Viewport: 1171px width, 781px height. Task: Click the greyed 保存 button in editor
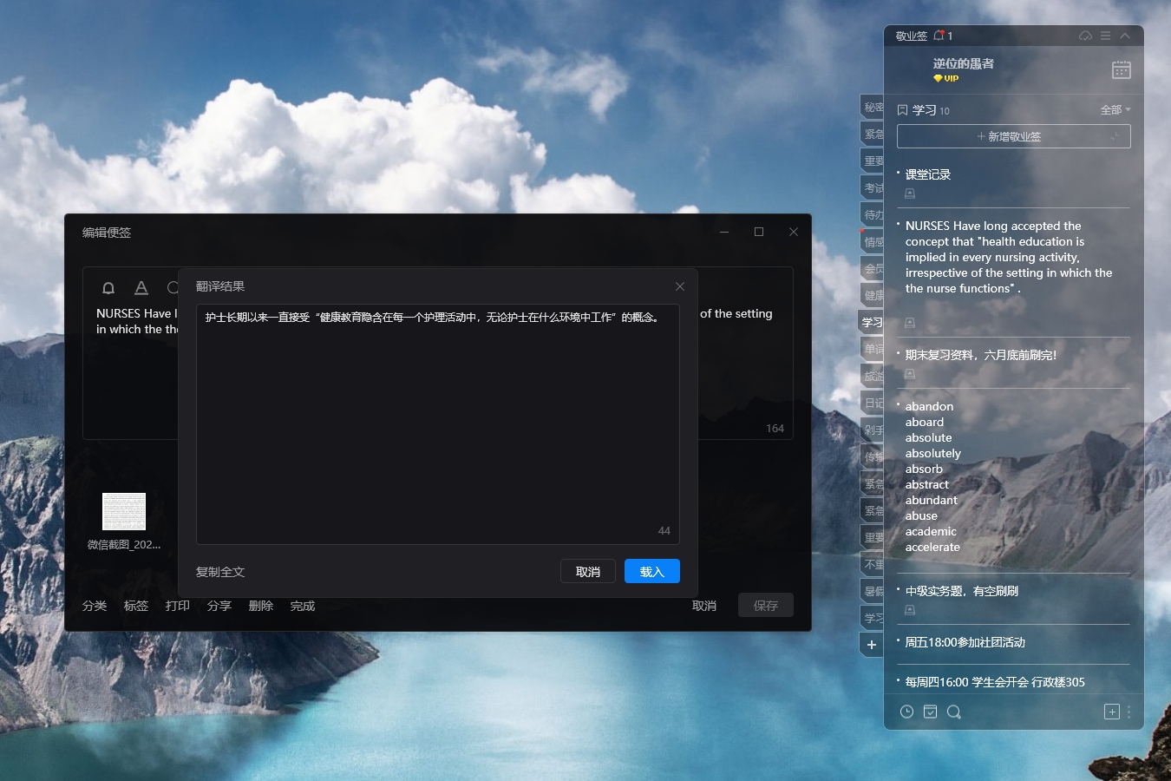(x=766, y=606)
